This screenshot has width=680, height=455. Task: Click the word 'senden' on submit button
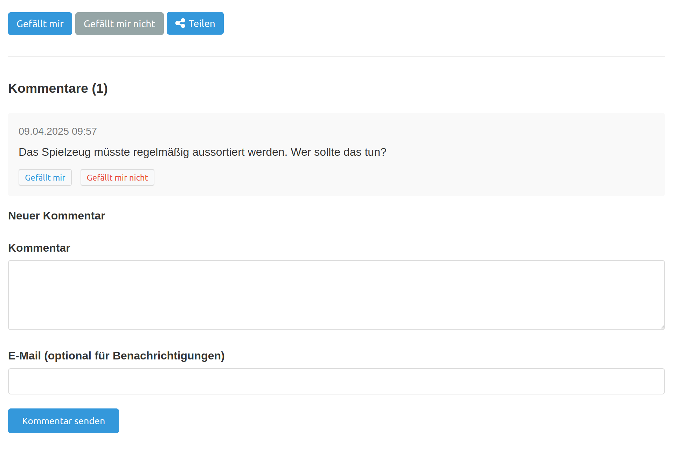pos(90,421)
